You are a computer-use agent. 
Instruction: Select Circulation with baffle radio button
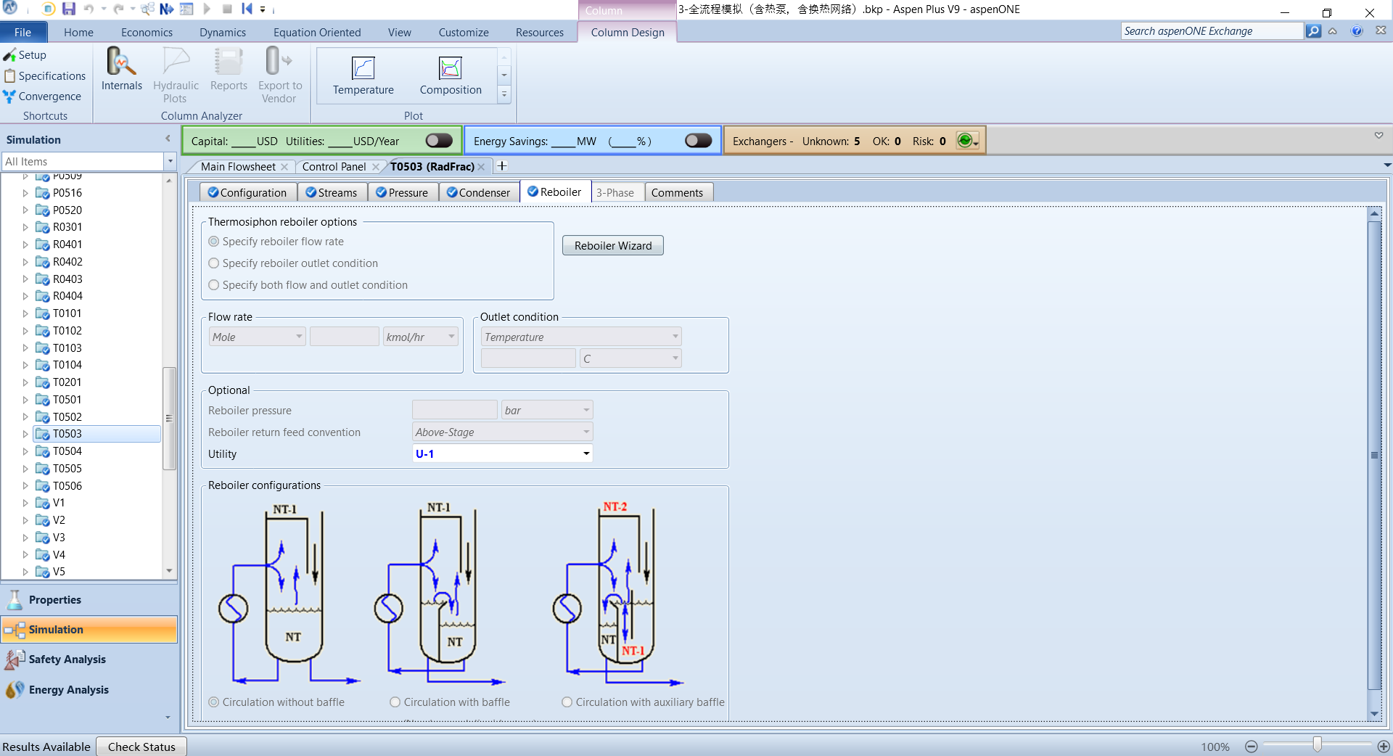pos(395,702)
